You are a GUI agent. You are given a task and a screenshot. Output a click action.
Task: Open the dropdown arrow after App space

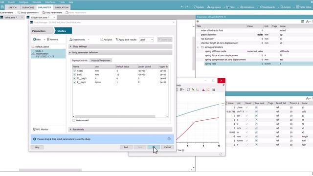coord(224,7)
